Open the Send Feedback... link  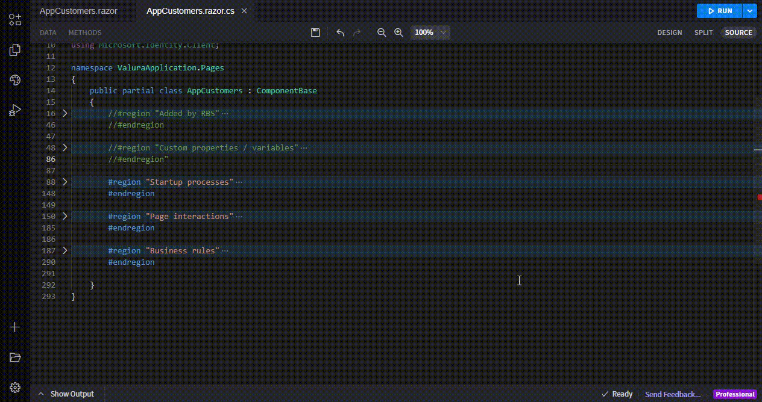(x=673, y=394)
